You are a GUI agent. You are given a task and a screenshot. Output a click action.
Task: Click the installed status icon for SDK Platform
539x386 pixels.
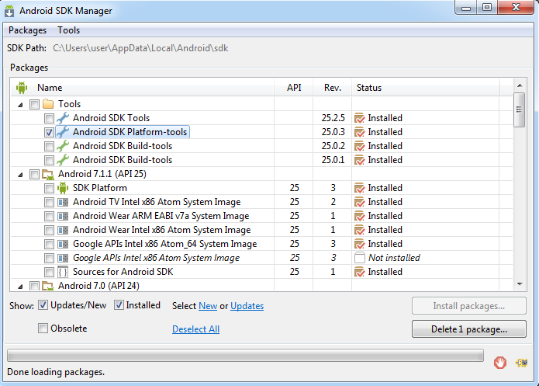(x=360, y=188)
